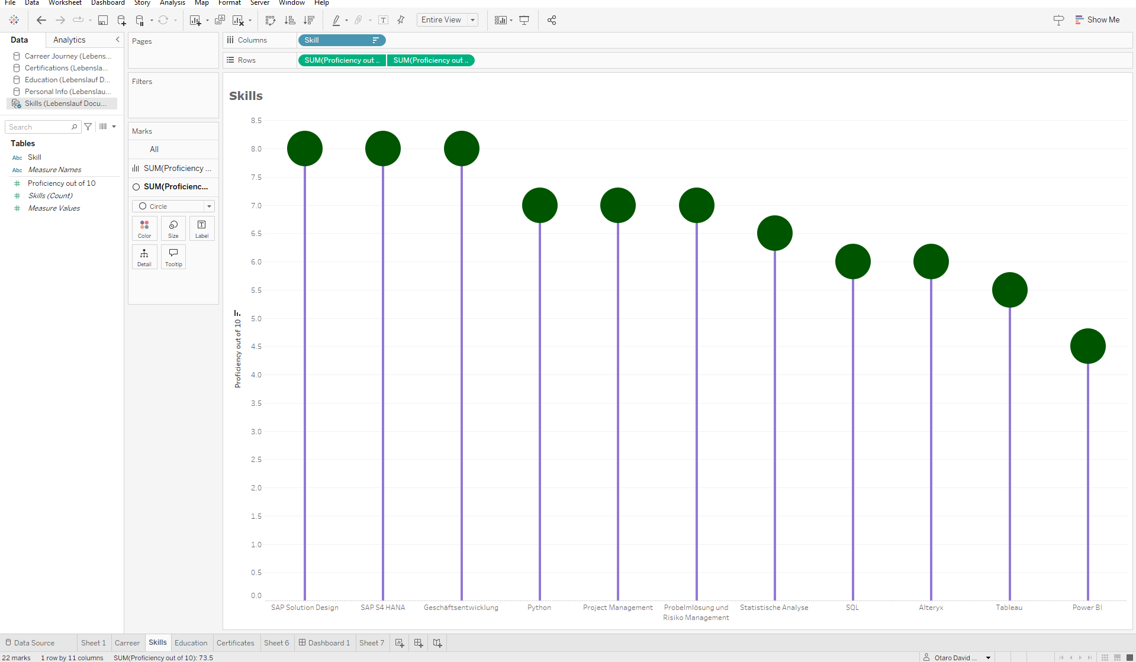Viewport: 1136px width, 662px height.
Task: Create a new worksheet from toolbar icon
Action: (195, 20)
